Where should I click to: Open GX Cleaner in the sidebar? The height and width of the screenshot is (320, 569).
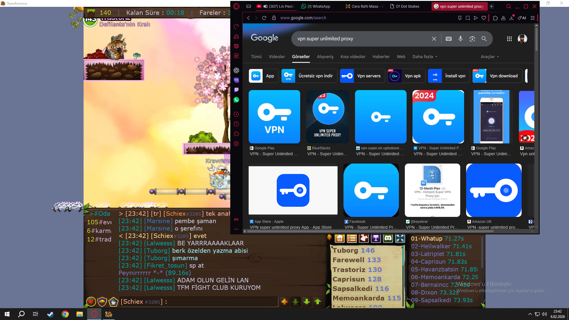[x=236, y=36]
